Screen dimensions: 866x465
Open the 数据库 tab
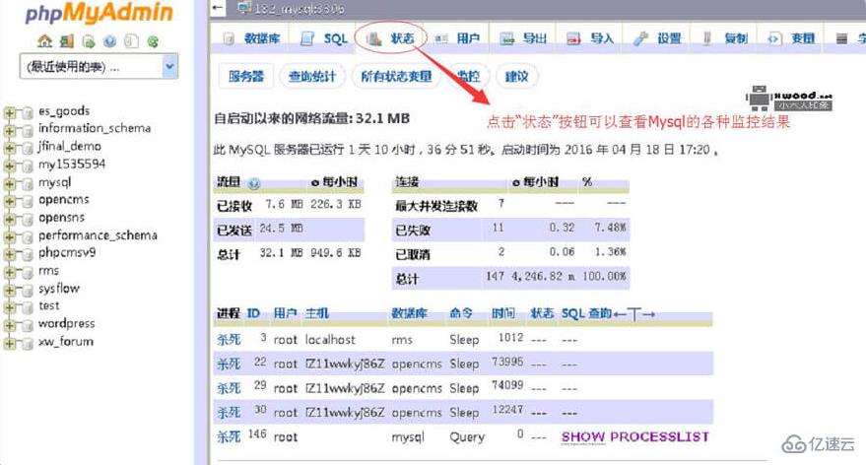[x=251, y=38]
